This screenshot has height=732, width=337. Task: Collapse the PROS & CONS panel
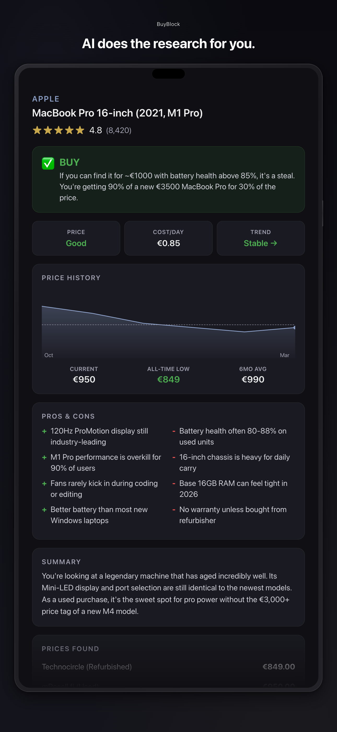[x=68, y=416]
